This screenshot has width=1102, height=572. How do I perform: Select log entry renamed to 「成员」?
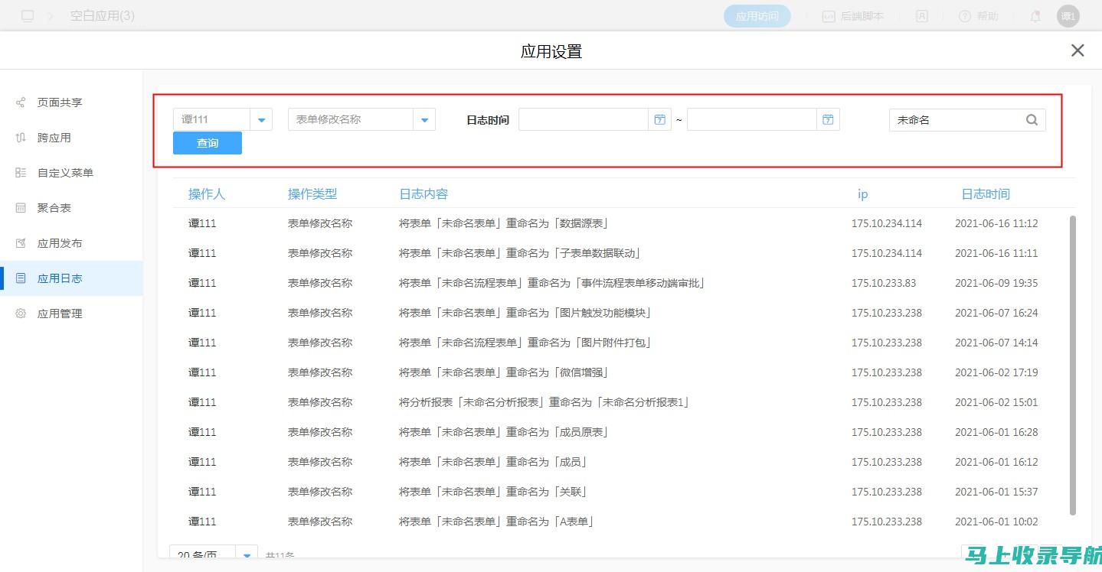[493, 462]
